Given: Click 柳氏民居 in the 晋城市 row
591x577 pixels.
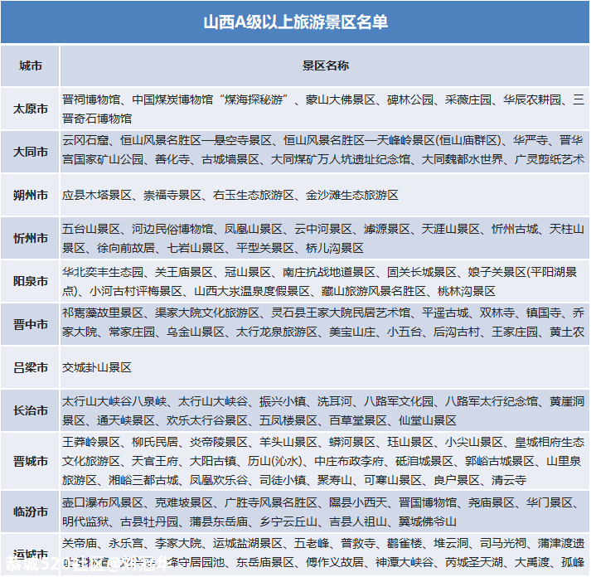Looking at the screenshot, I should (x=155, y=442).
